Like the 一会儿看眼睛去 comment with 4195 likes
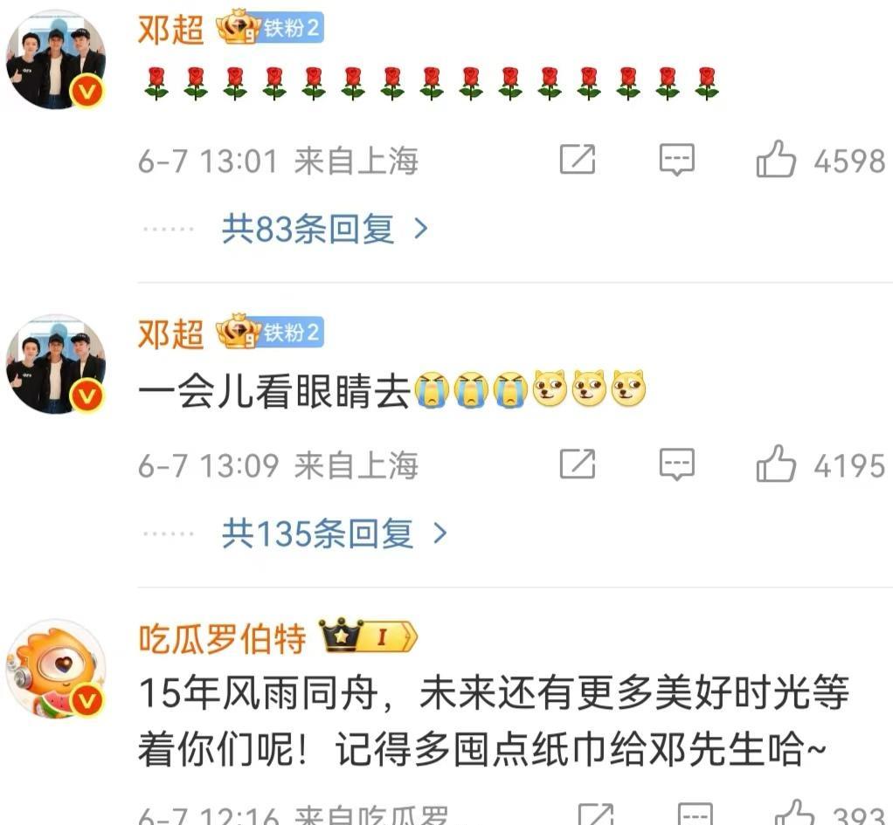 point(776,464)
